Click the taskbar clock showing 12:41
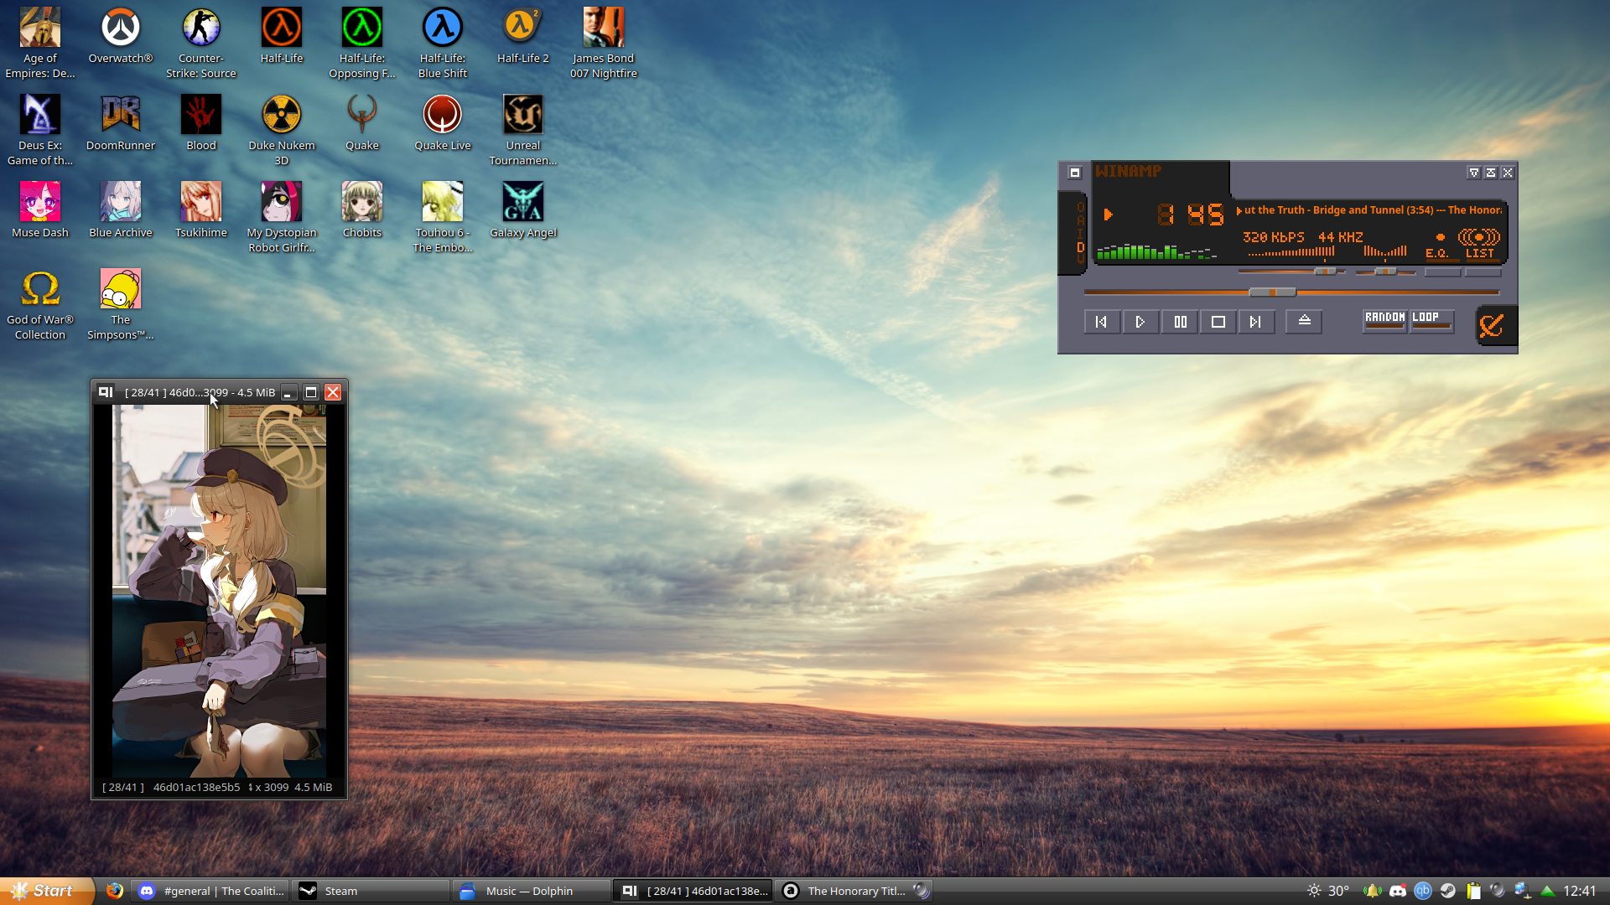1610x905 pixels. click(x=1579, y=891)
